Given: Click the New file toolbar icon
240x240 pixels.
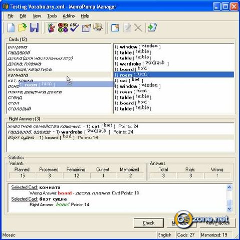Looking at the screenshot, I should tap(11, 27).
